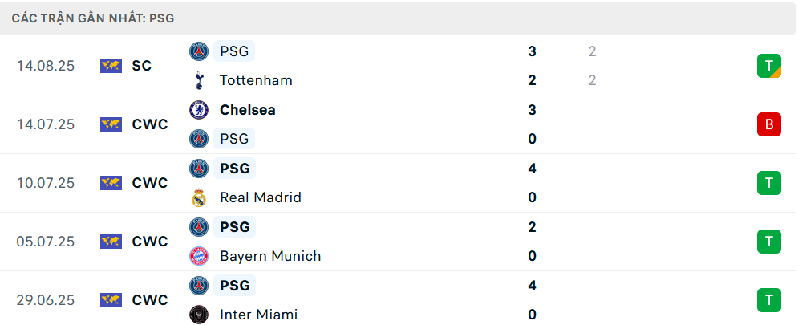The width and height of the screenshot is (798, 325).
Task: Click the red B loss badge
Action: [x=768, y=124]
